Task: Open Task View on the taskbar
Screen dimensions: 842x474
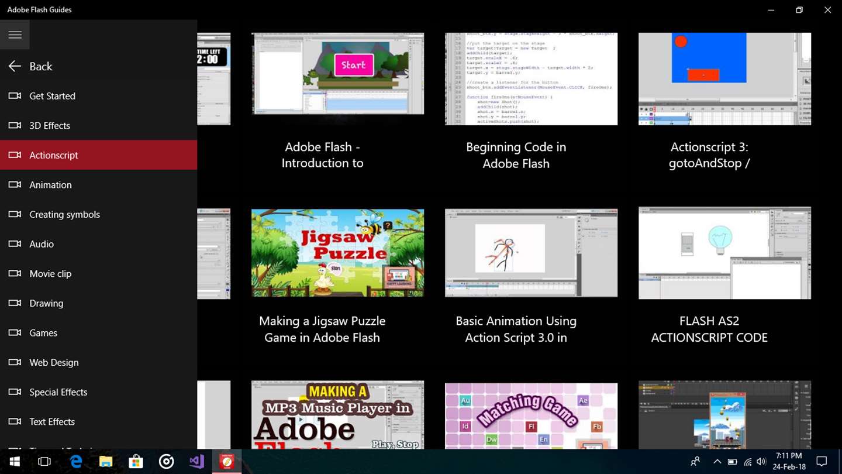Action: click(44, 462)
